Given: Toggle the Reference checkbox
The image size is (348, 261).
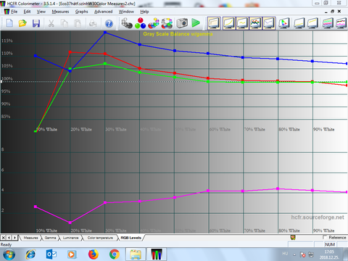Looking at the screenshot, I should (x=325, y=237).
